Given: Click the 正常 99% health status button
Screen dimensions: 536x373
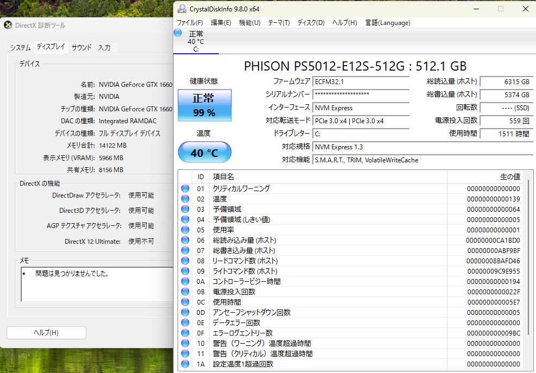Looking at the screenshot, I should pyautogui.click(x=204, y=105).
